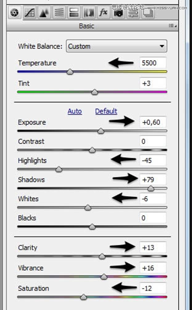The height and width of the screenshot is (310, 192).
Task: Click the Temperature slider handle
Action: (x=70, y=72)
